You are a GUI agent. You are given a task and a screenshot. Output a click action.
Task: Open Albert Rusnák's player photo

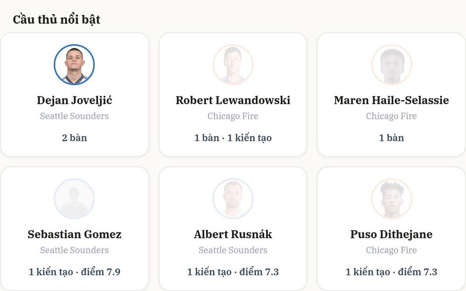pos(233,199)
